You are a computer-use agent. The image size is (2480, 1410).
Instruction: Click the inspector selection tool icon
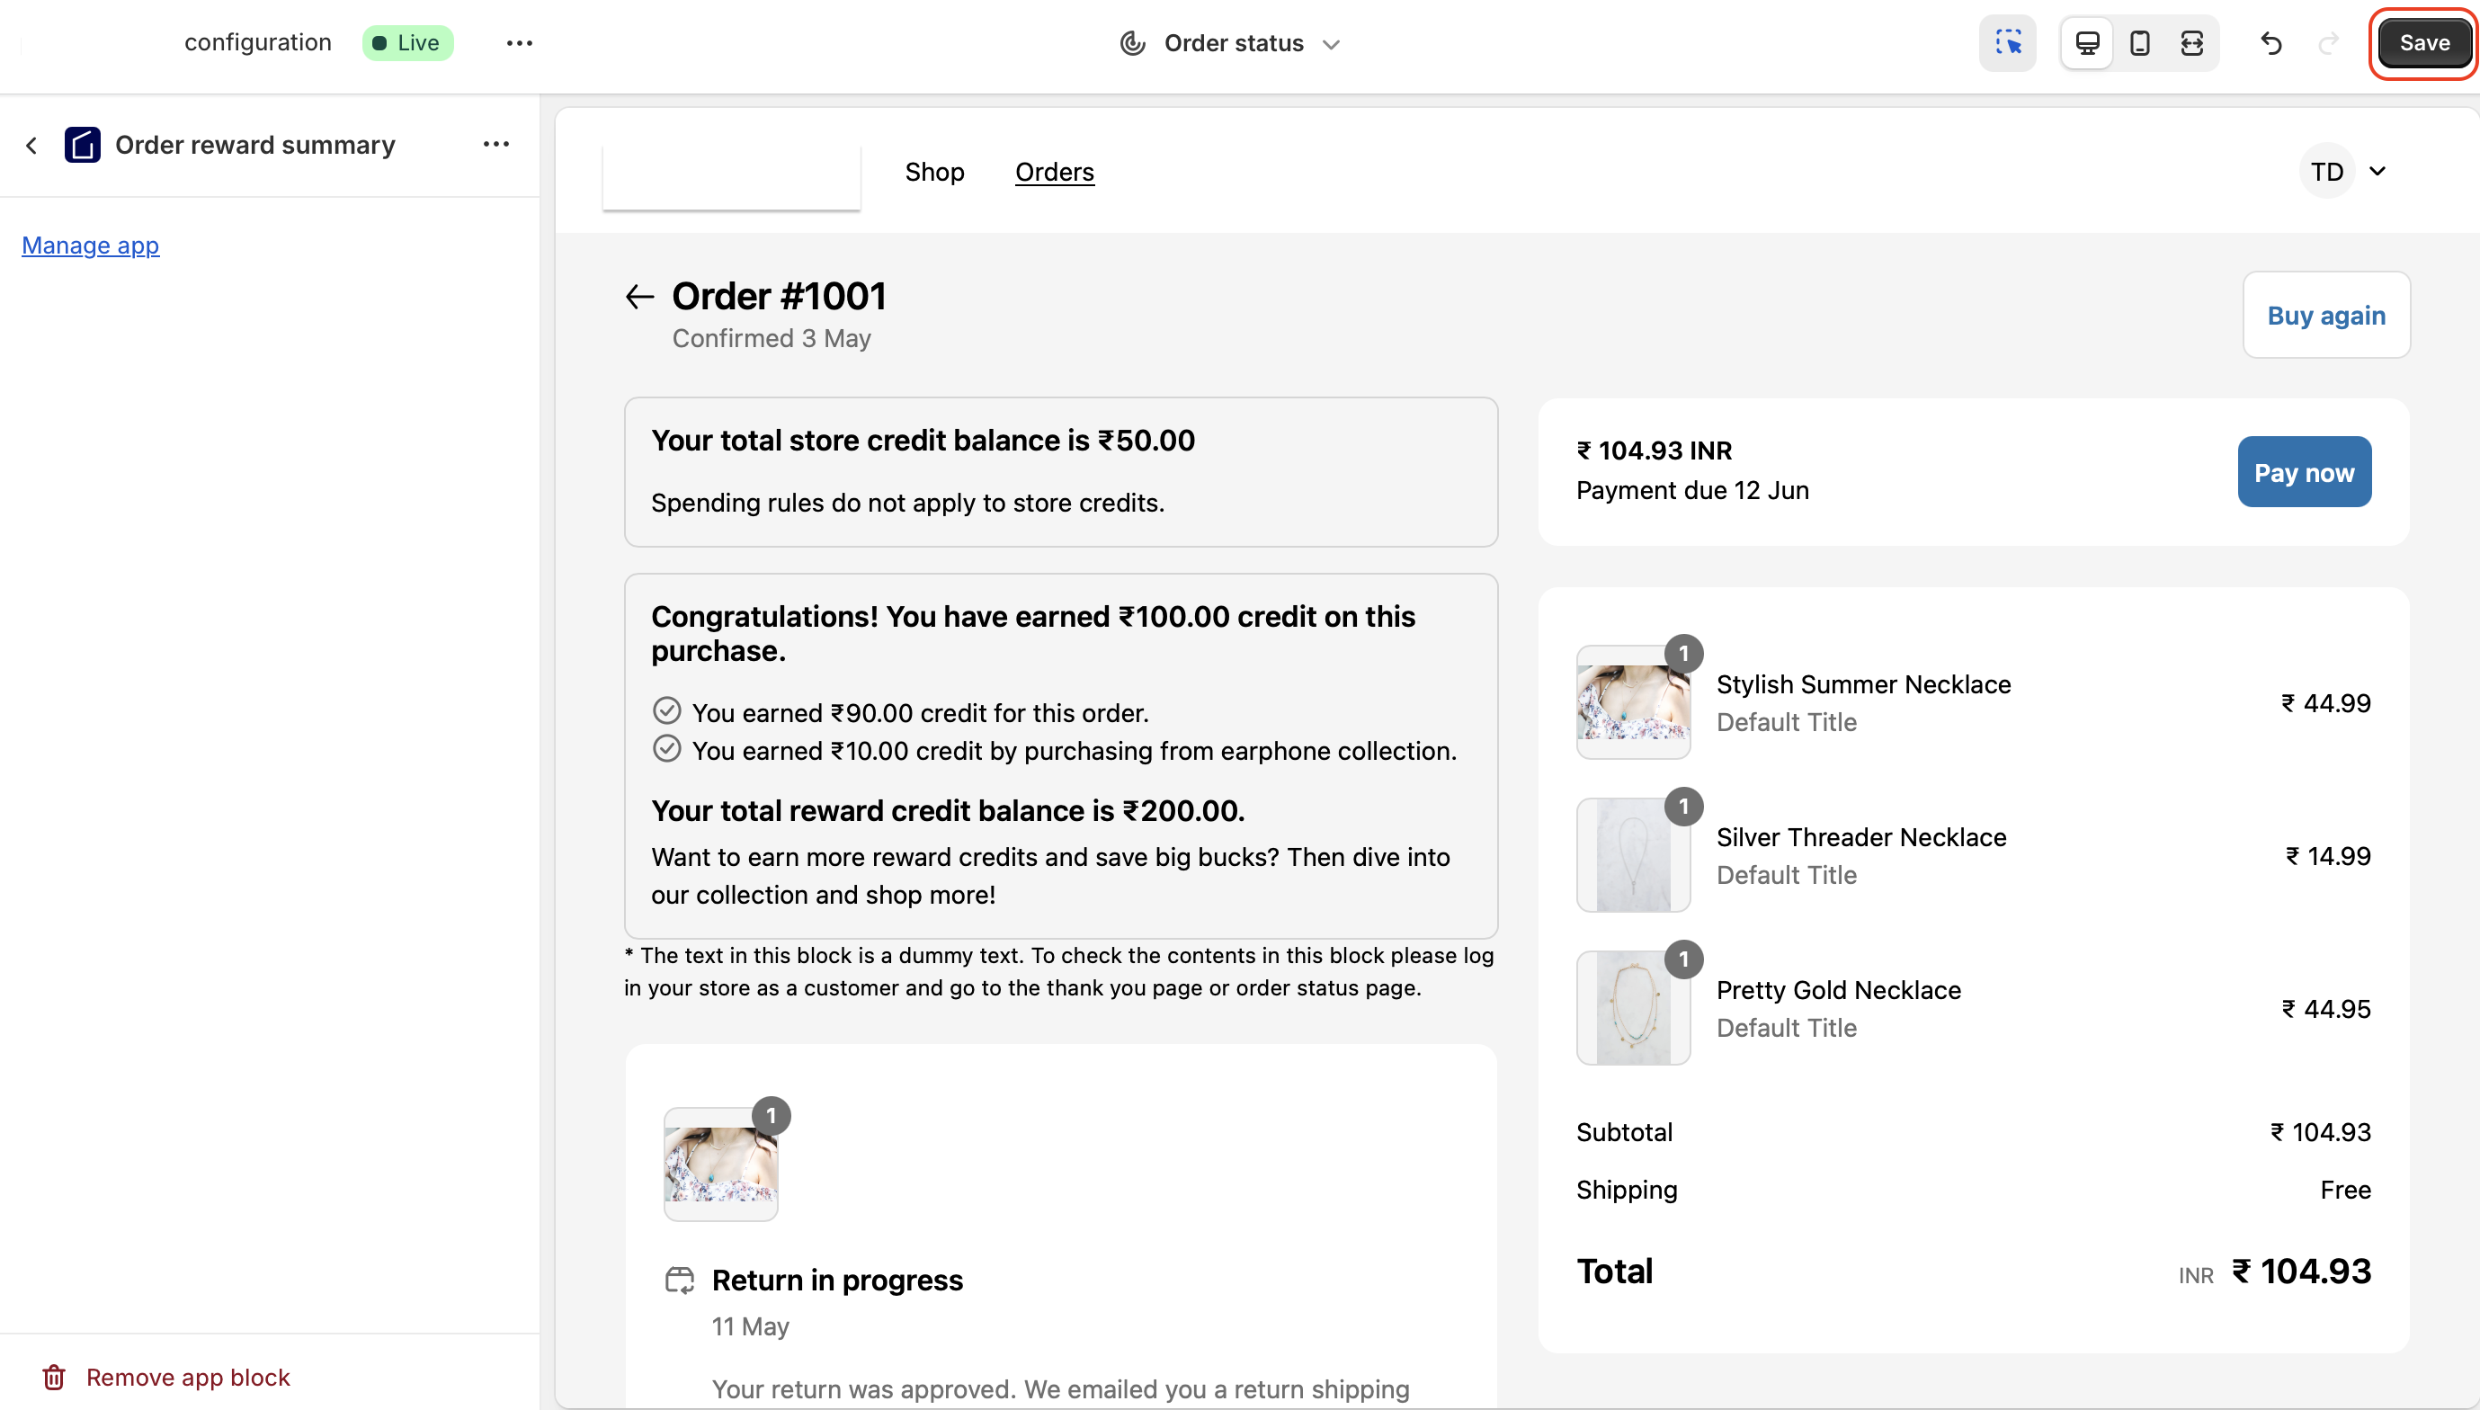pos(2007,42)
